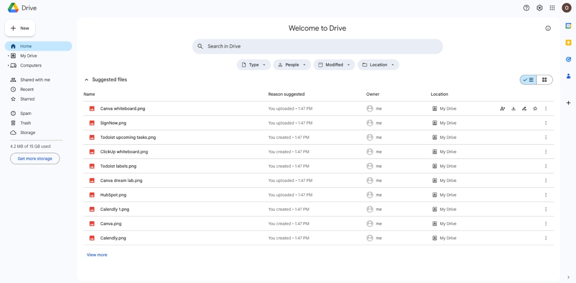Open more actions for Canva.png
Viewport: 576px width, 283px height.
[546, 224]
